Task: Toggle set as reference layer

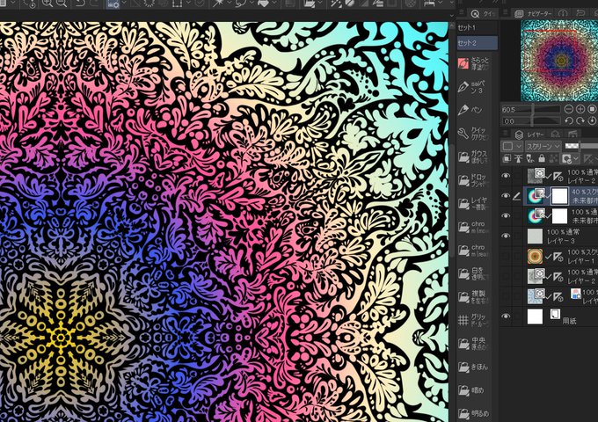Action: (519, 158)
